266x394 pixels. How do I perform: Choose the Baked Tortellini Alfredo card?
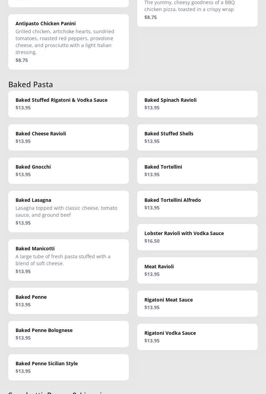197,204
